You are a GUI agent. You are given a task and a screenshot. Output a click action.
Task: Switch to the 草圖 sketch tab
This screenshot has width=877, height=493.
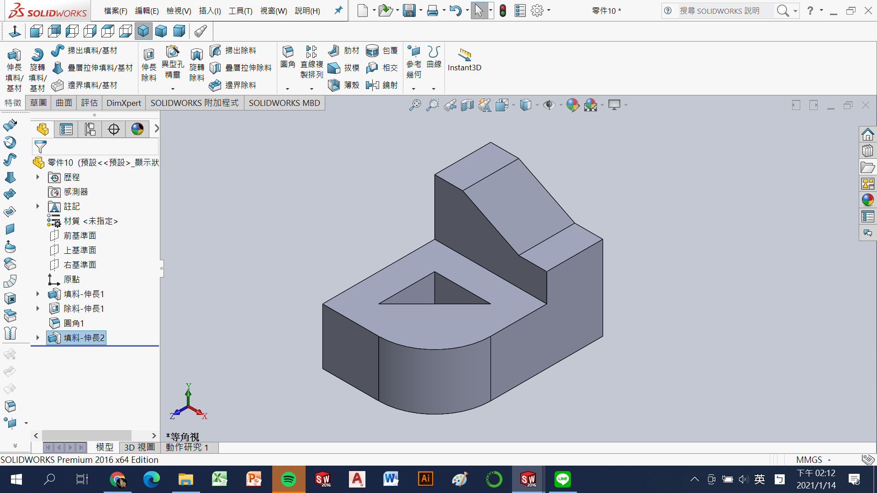(38, 103)
